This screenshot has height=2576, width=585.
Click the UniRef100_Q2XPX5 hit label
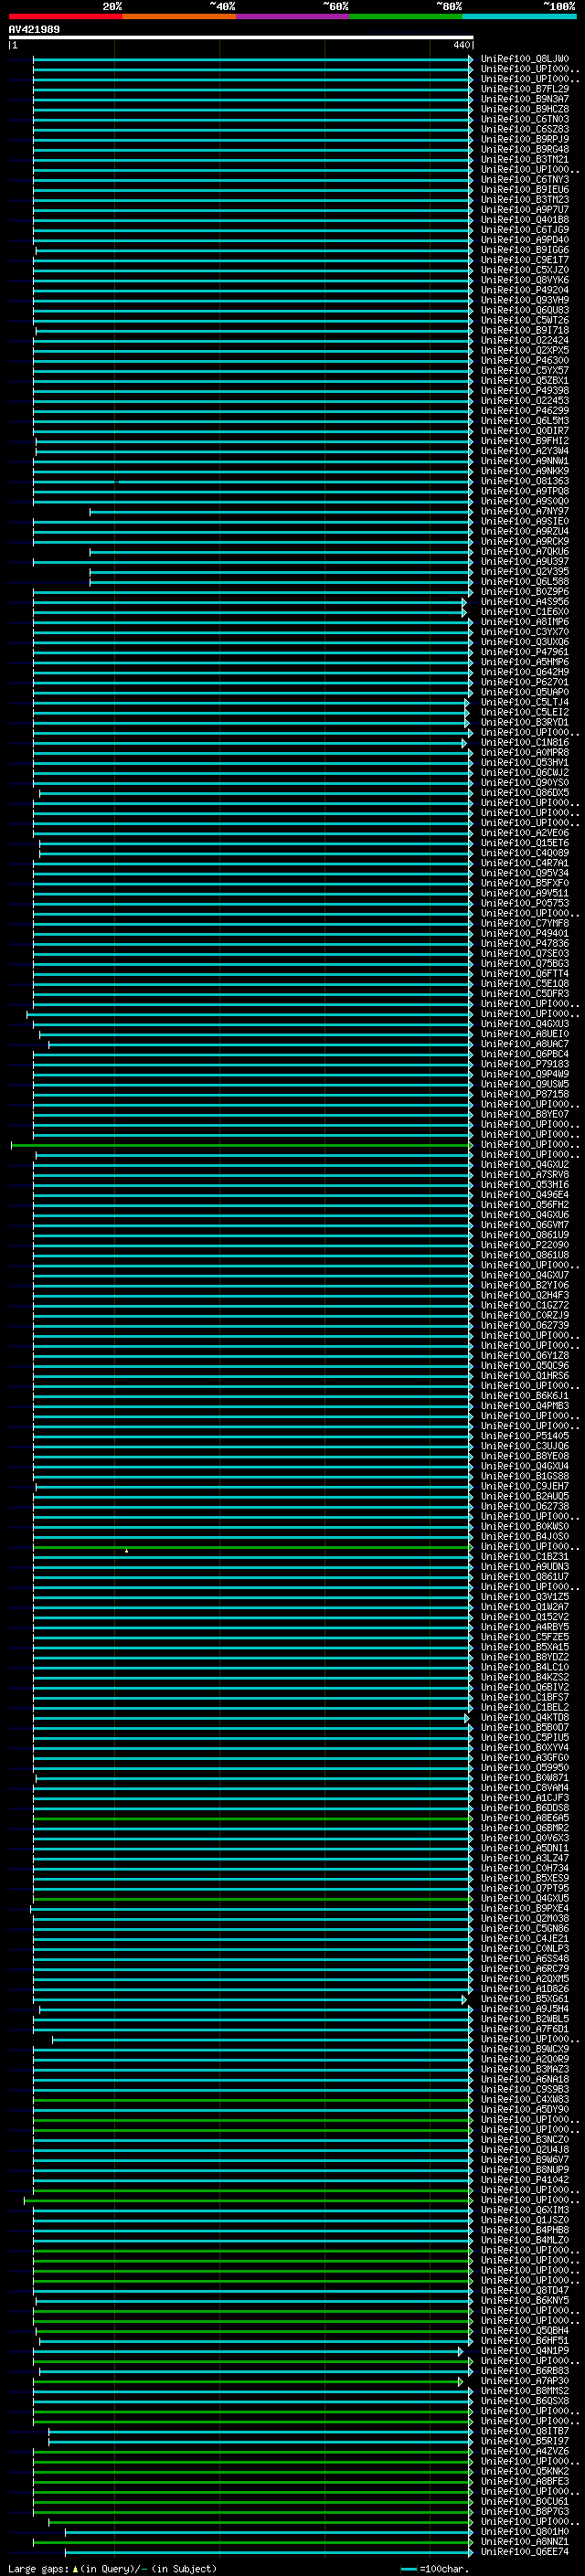point(525,351)
